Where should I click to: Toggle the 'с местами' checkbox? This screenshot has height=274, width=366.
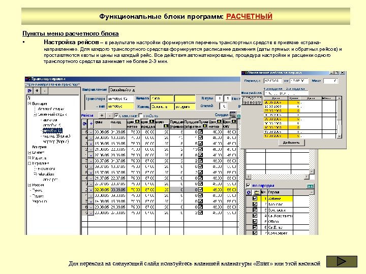[x=116, y=115]
